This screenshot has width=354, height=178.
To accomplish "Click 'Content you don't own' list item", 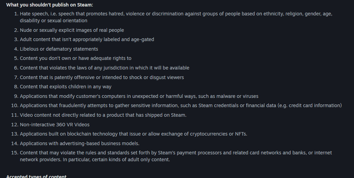I will pyautogui.click(x=76, y=58).
